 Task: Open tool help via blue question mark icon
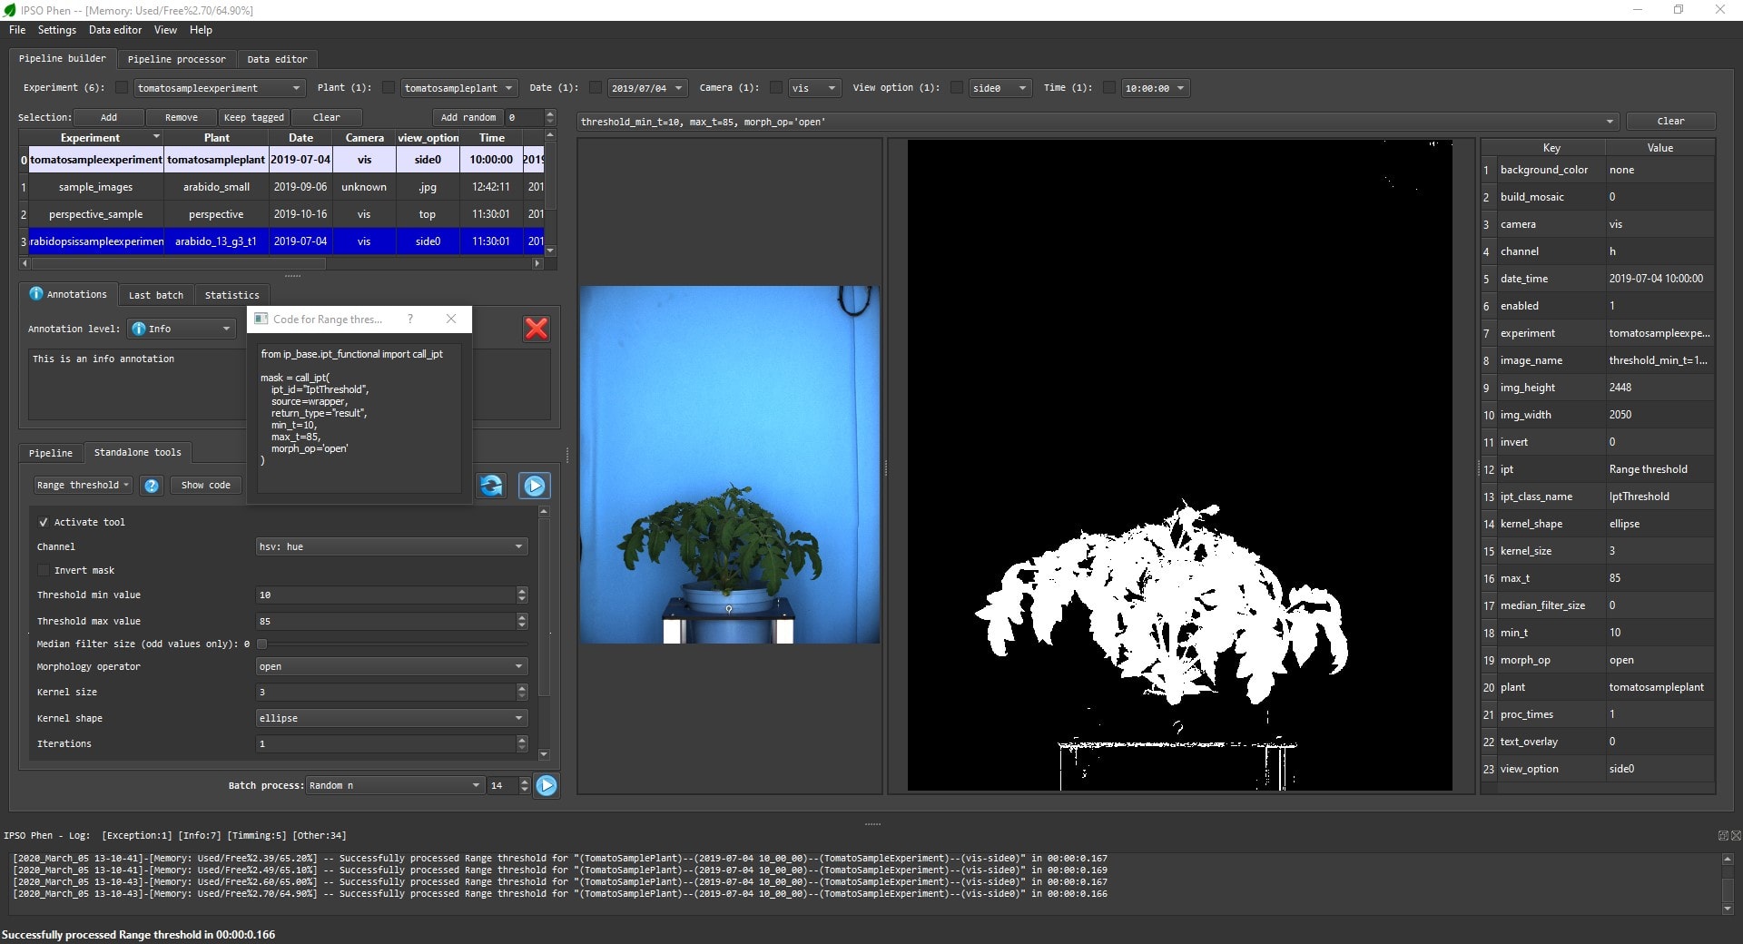[151, 486]
